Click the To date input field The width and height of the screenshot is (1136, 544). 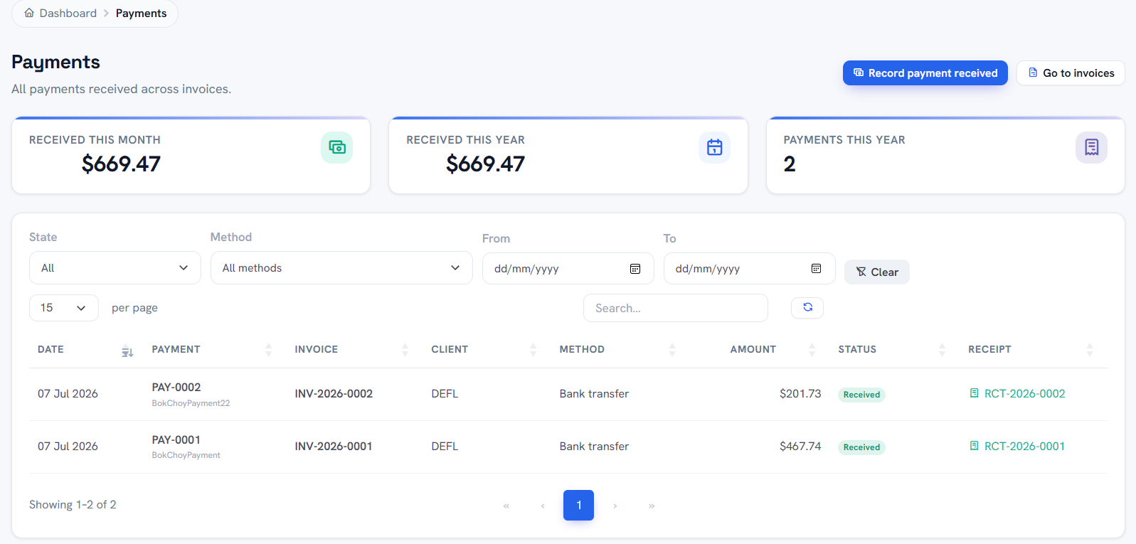click(x=750, y=269)
